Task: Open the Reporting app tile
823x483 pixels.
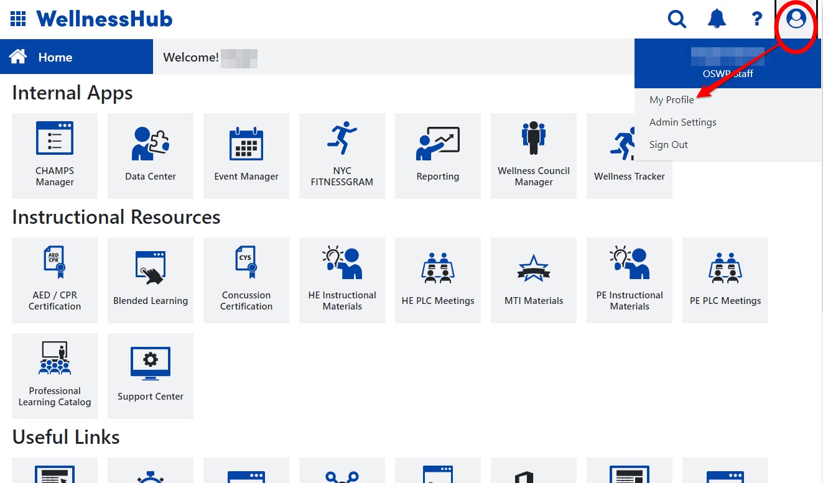Action: click(438, 156)
